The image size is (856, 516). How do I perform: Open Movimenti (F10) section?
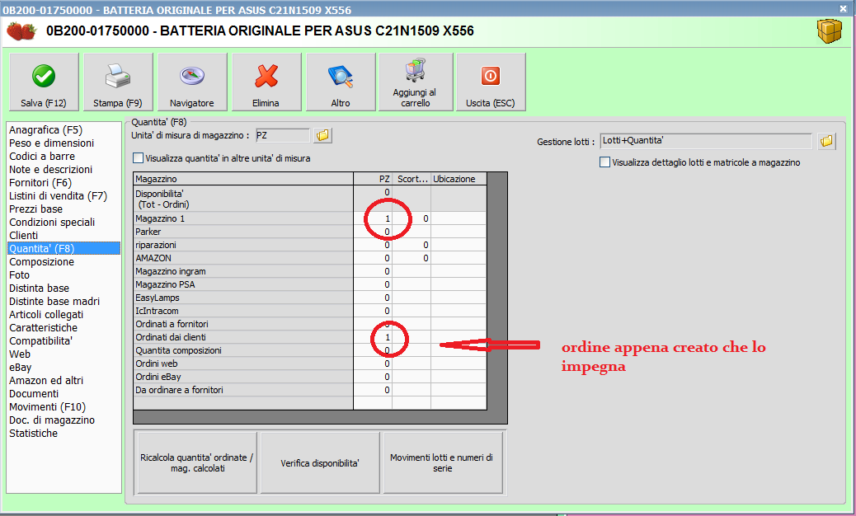[x=47, y=406]
